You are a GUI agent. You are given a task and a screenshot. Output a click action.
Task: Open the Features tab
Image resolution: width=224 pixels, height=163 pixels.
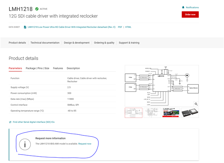(58, 68)
